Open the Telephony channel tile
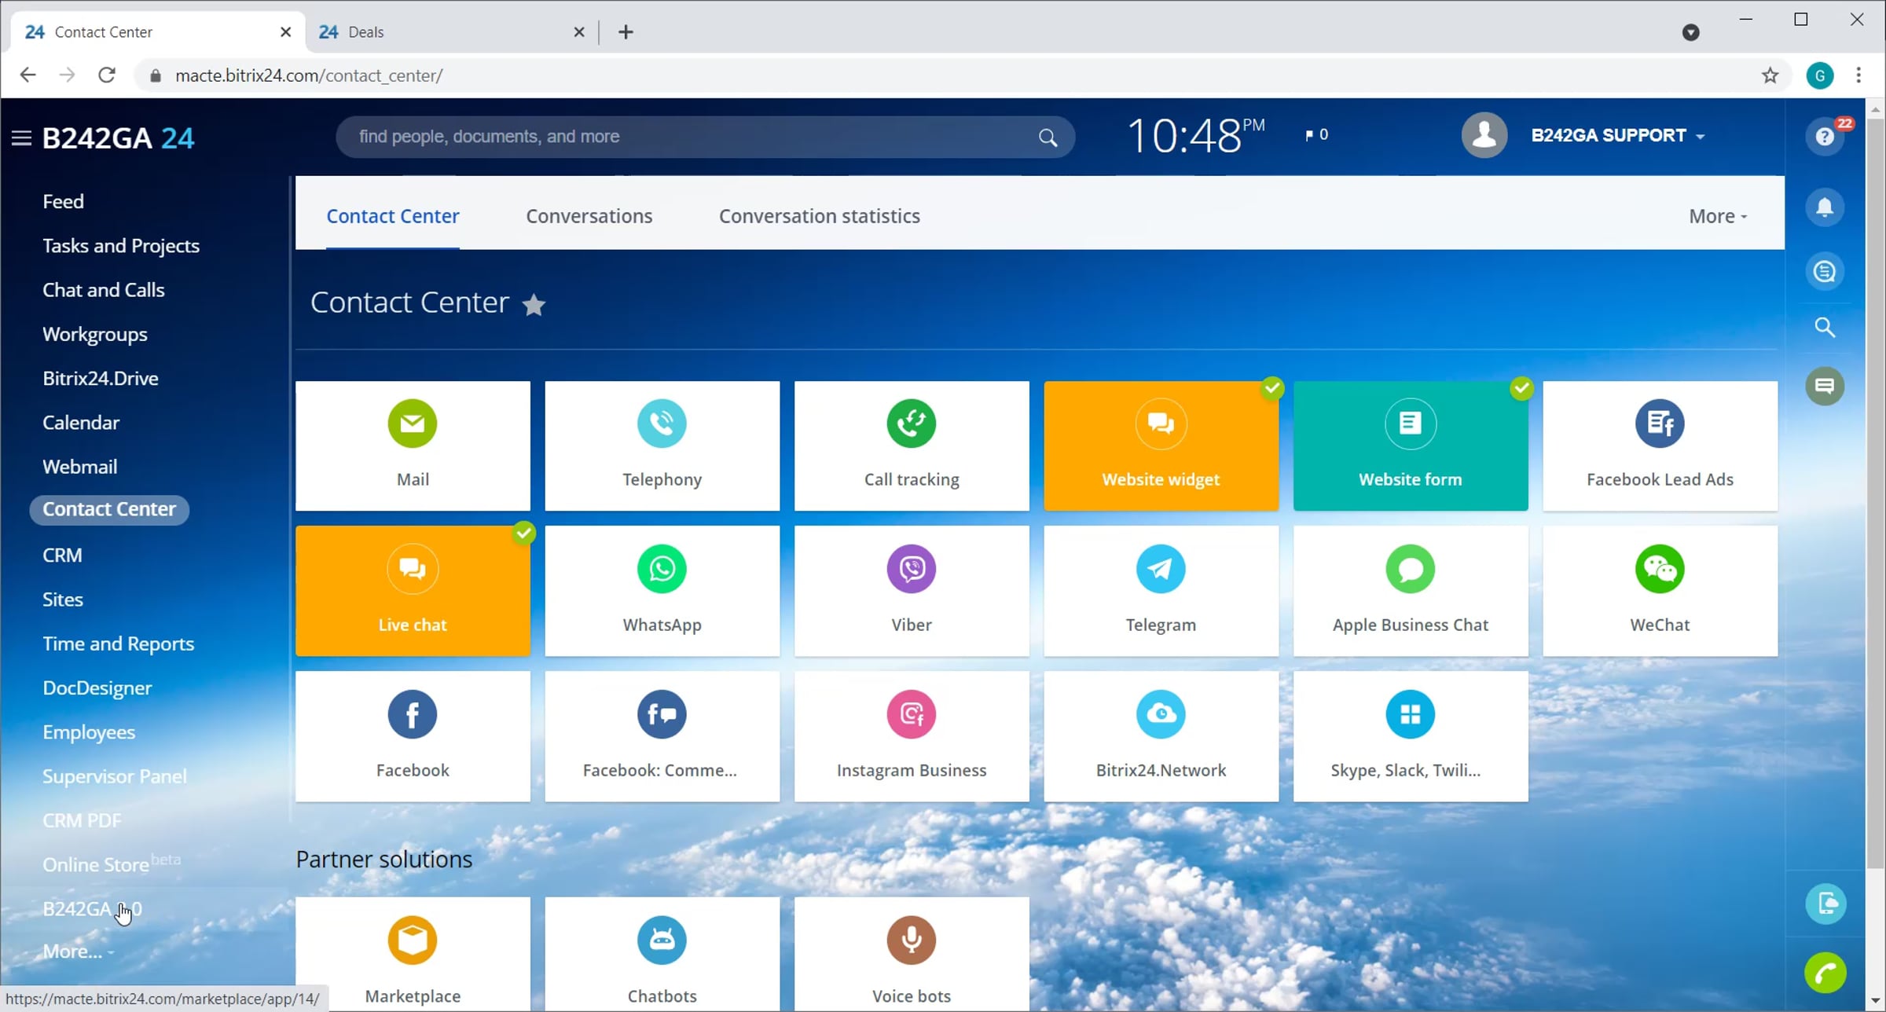 click(662, 445)
